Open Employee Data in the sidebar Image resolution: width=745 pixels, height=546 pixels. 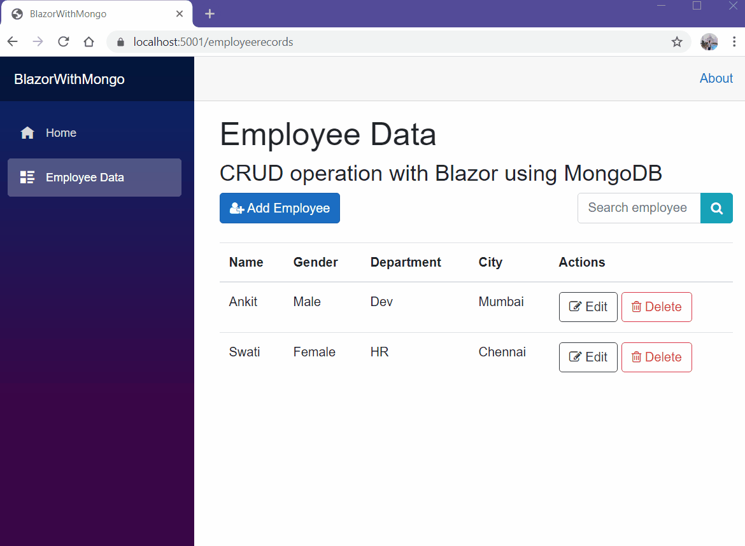(94, 178)
